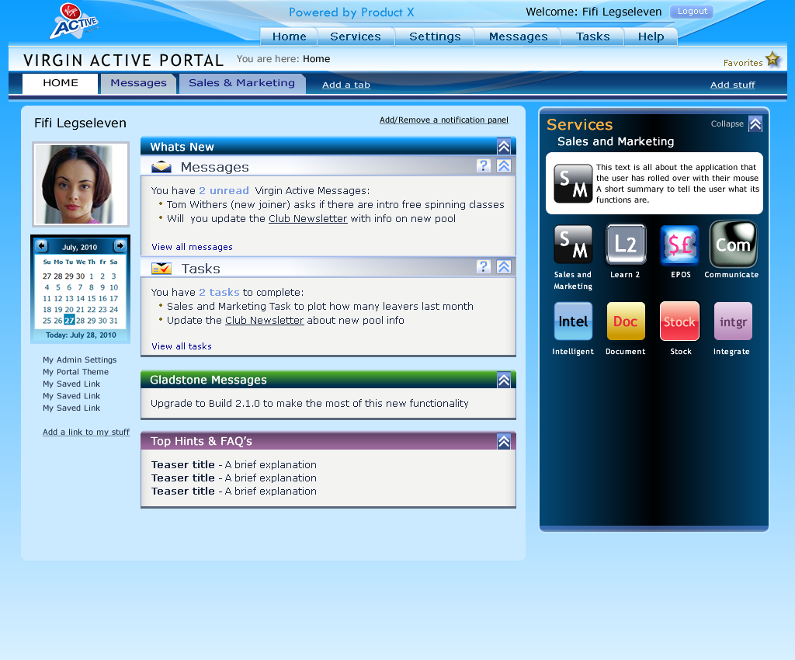
Task: Click Add/Remove a notification panel link
Action: [x=443, y=120]
